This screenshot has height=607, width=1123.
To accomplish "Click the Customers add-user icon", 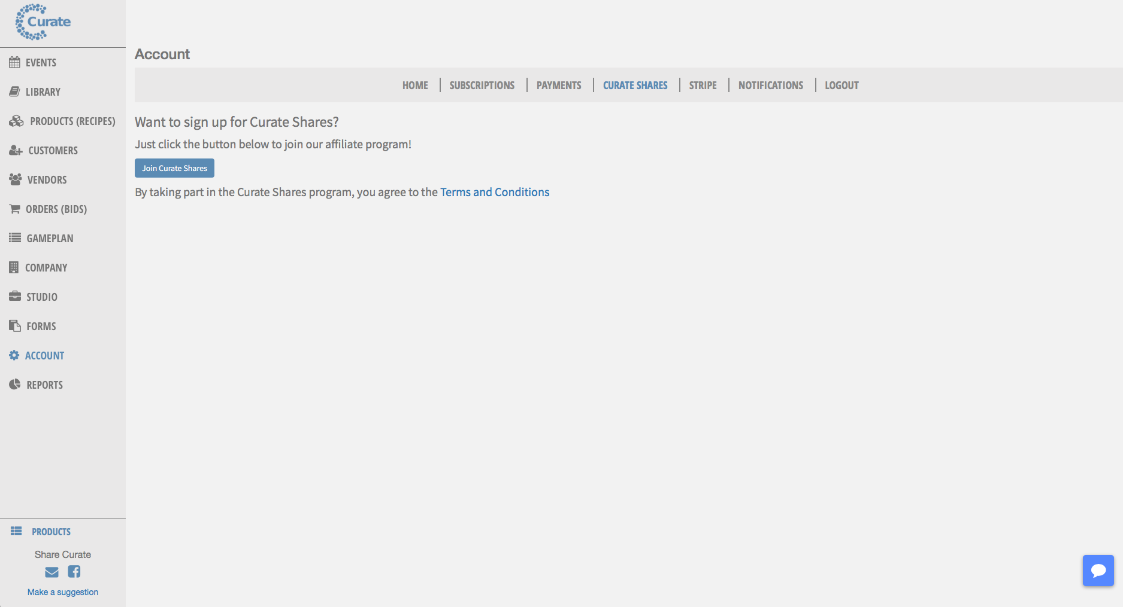I will (16, 151).
